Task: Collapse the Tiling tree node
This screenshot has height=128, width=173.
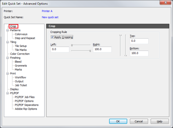Action: 8,42
